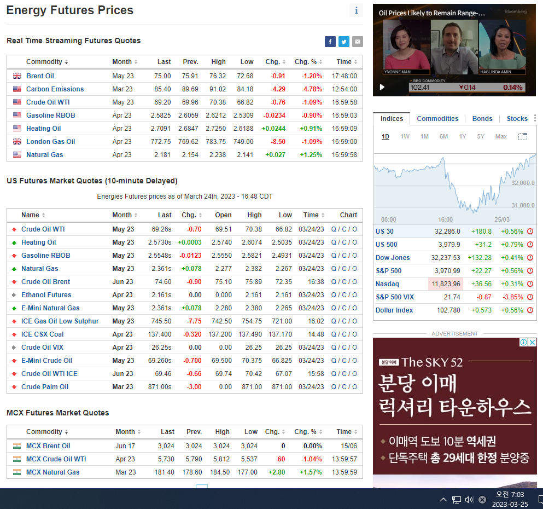
Task: Select the 6M chart timeframe
Action: point(443,136)
